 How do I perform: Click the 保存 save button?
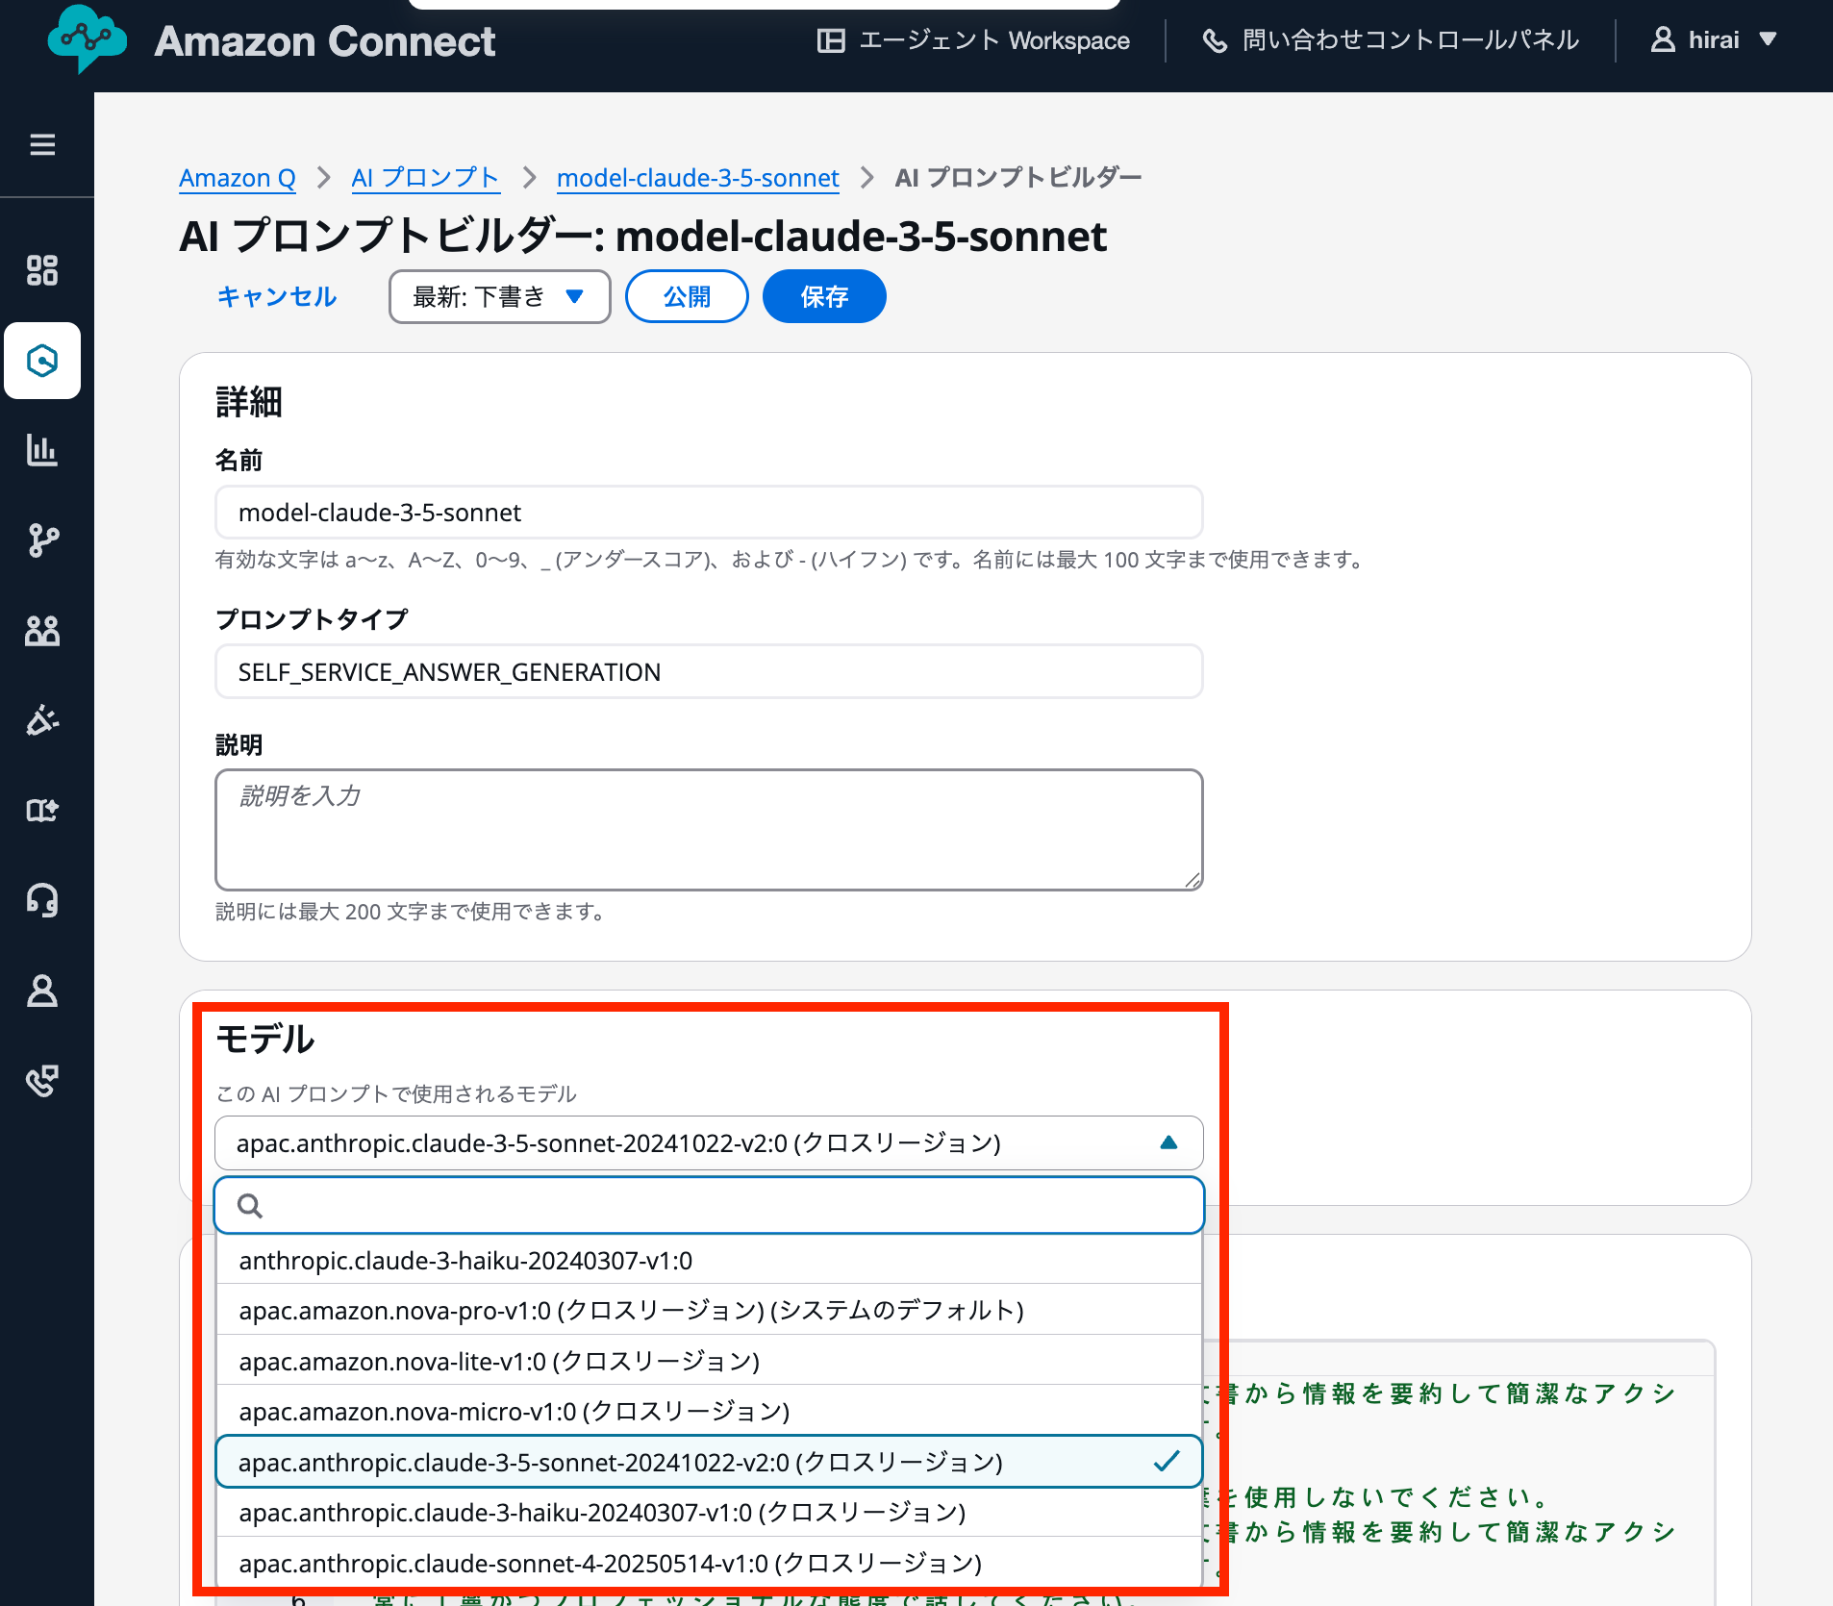[824, 296]
